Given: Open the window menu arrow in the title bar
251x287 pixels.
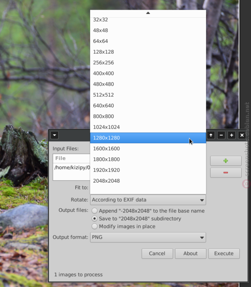Looking at the screenshot, I should tap(54, 135).
